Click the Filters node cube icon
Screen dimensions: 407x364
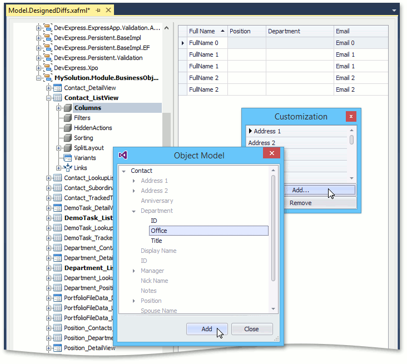(x=68, y=118)
